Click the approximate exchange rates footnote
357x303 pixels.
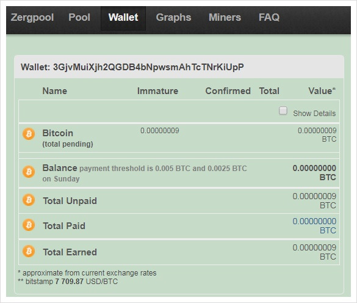[87, 273]
